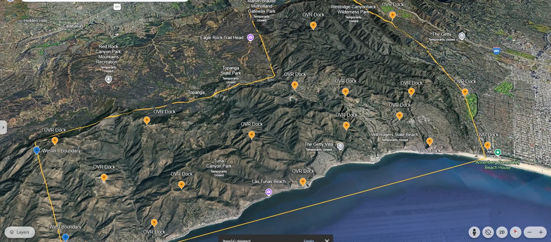Click the rotate/orbit view icon
This screenshot has width=551, height=242.
click(x=488, y=232)
